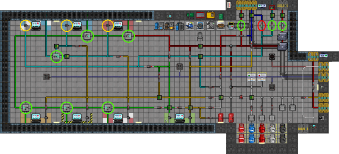Toggle the top-left yellow-circled valve
339x154 pixels.
(x=25, y=25)
